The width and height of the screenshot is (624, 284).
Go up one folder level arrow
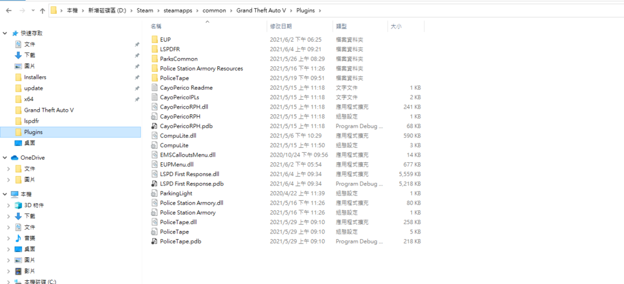pyautogui.click(x=42, y=11)
